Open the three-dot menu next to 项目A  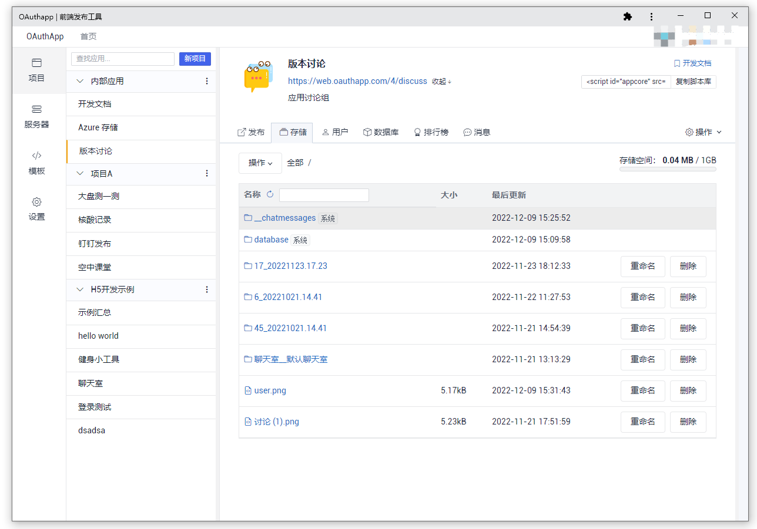tap(207, 173)
